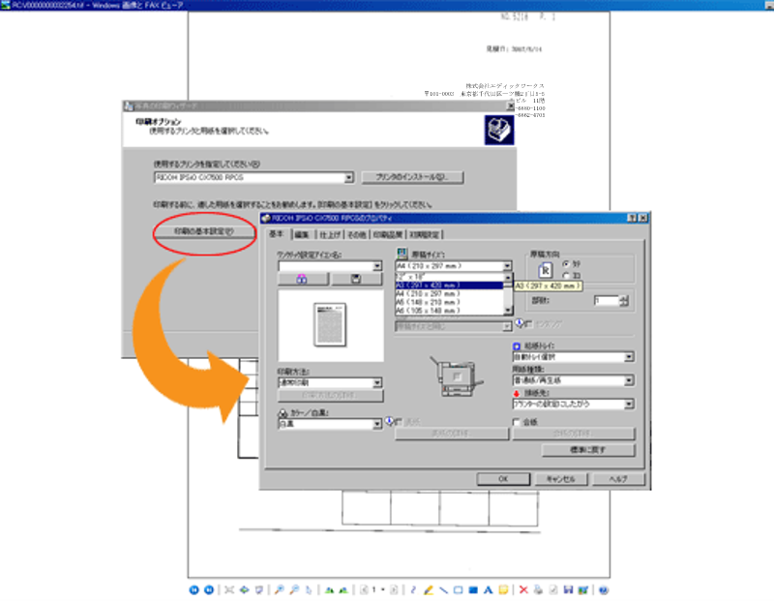This screenshot has width=774, height=601.
Task: Click rotate counterclockwise green triangle icon
Action: point(343,589)
